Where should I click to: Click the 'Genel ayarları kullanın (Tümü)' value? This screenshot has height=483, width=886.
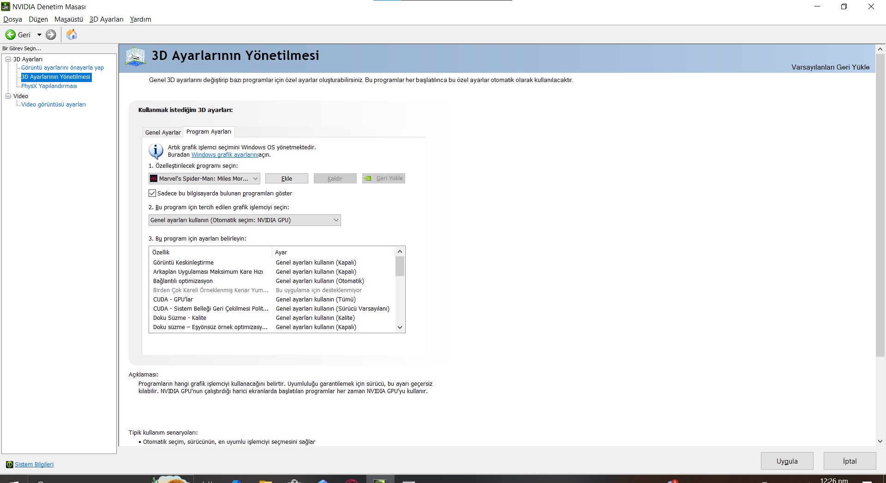click(316, 300)
